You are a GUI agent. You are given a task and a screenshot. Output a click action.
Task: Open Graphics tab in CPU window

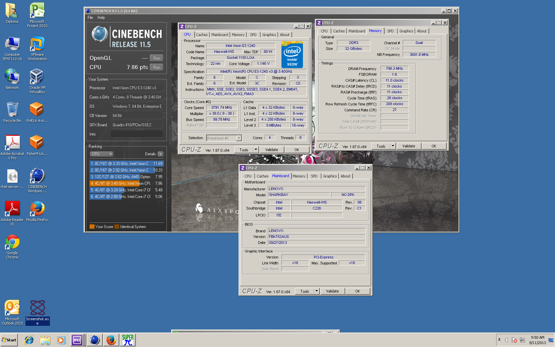[269, 35]
